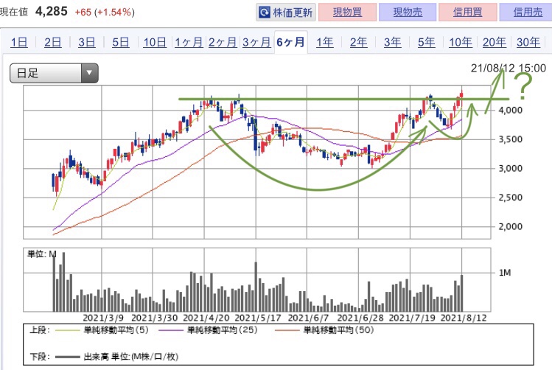Screen dimensions: 552x370
Task: Click the 現物買 button
Action: tap(347, 13)
